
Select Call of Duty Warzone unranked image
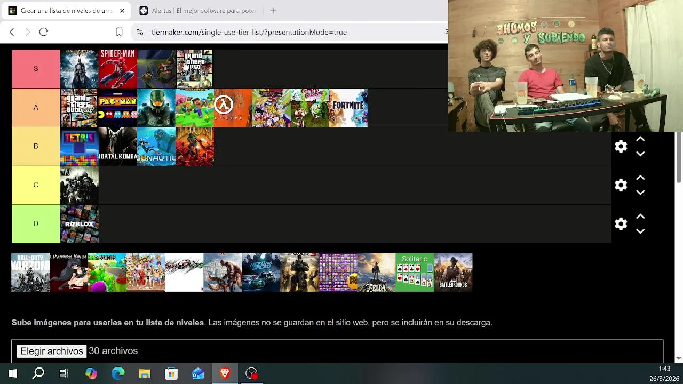pos(30,273)
